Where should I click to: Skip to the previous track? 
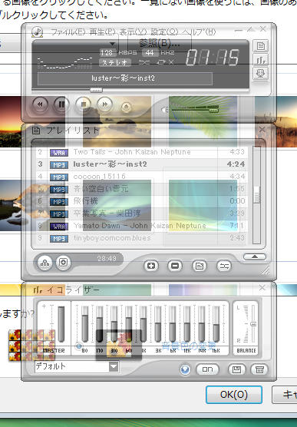[x=40, y=104]
